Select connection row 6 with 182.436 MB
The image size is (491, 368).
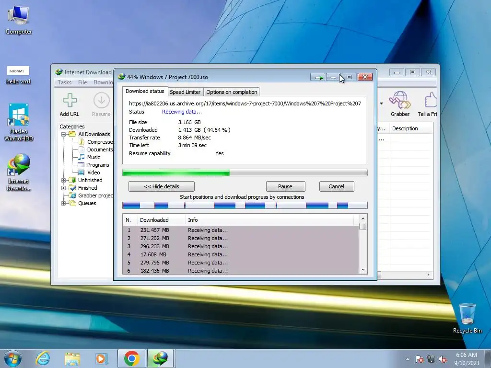[241, 270]
